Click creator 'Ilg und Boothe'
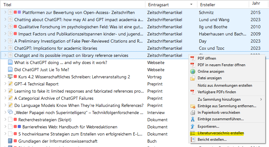 [x=213, y=27]
